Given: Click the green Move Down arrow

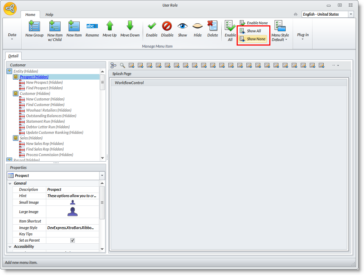Looking at the screenshot, I should coord(130,26).
